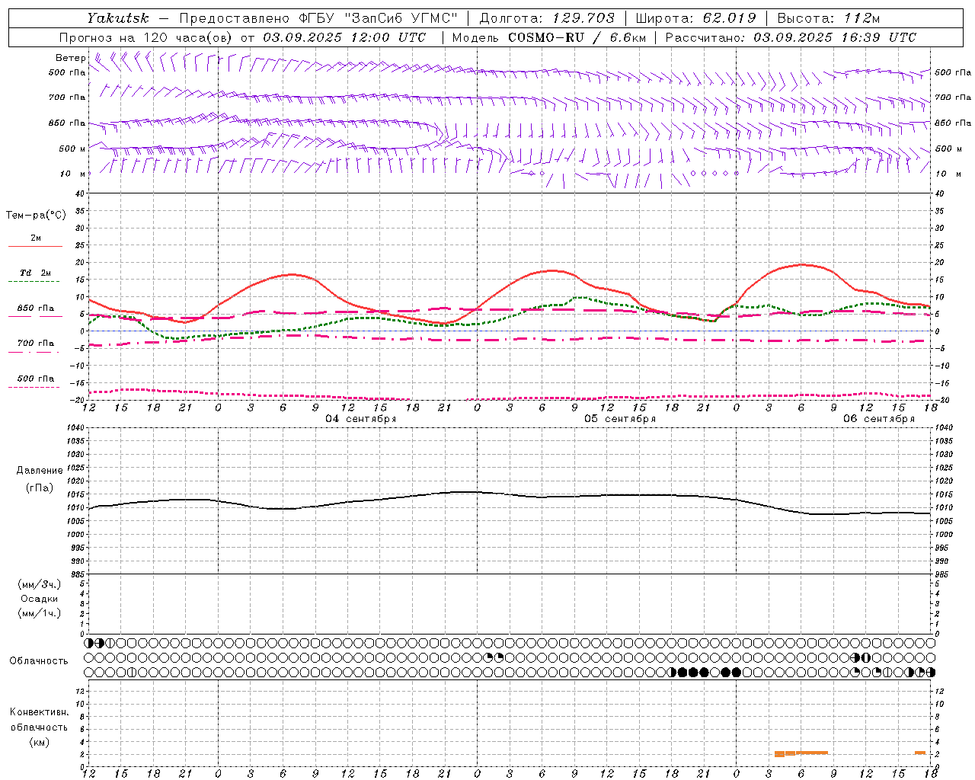
Task: Click the "Yakutsk" station title
Action: [117, 18]
